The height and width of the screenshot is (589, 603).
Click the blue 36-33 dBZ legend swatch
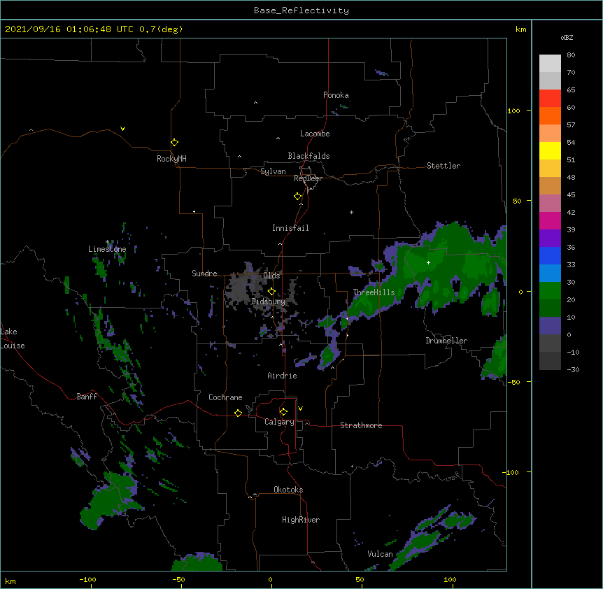pyautogui.click(x=550, y=255)
